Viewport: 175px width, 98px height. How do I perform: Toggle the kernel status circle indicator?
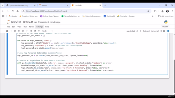pos(161,31)
